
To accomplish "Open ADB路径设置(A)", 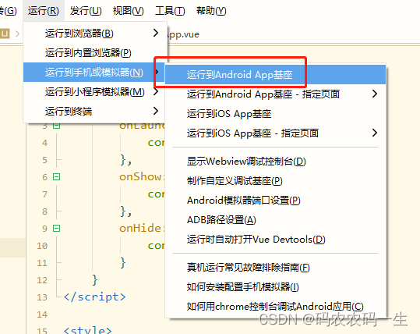I will click(x=275, y=220).
